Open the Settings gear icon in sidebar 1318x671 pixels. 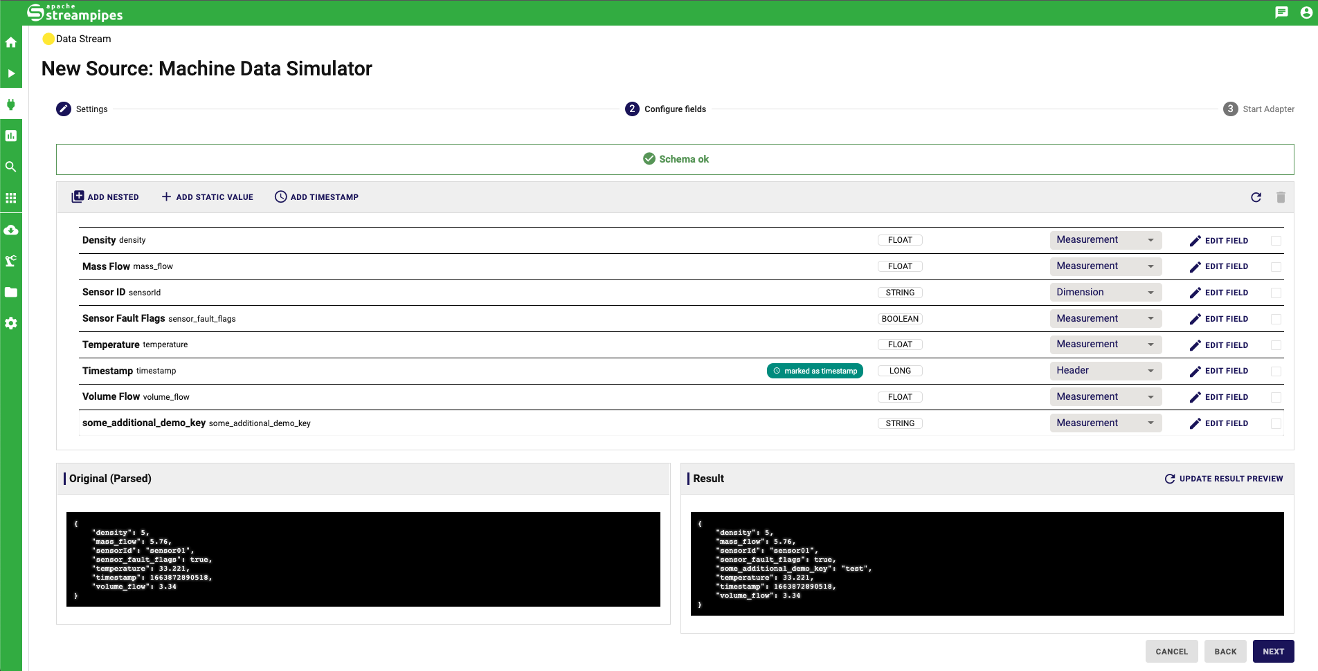coord(11,323)
